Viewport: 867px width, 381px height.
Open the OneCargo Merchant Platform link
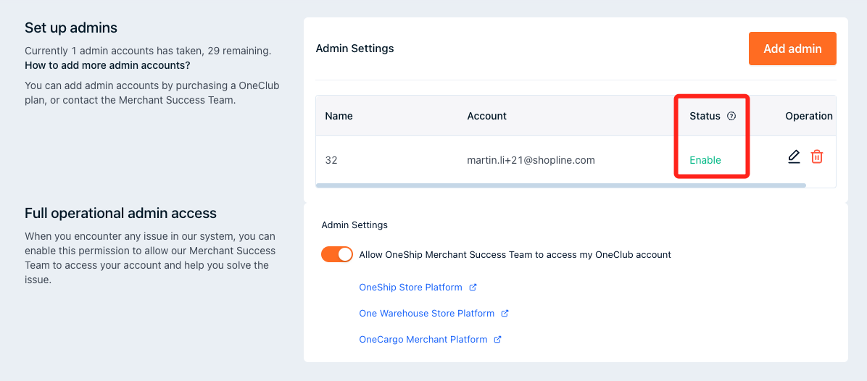pyautogui.click(x=423, y=340)
